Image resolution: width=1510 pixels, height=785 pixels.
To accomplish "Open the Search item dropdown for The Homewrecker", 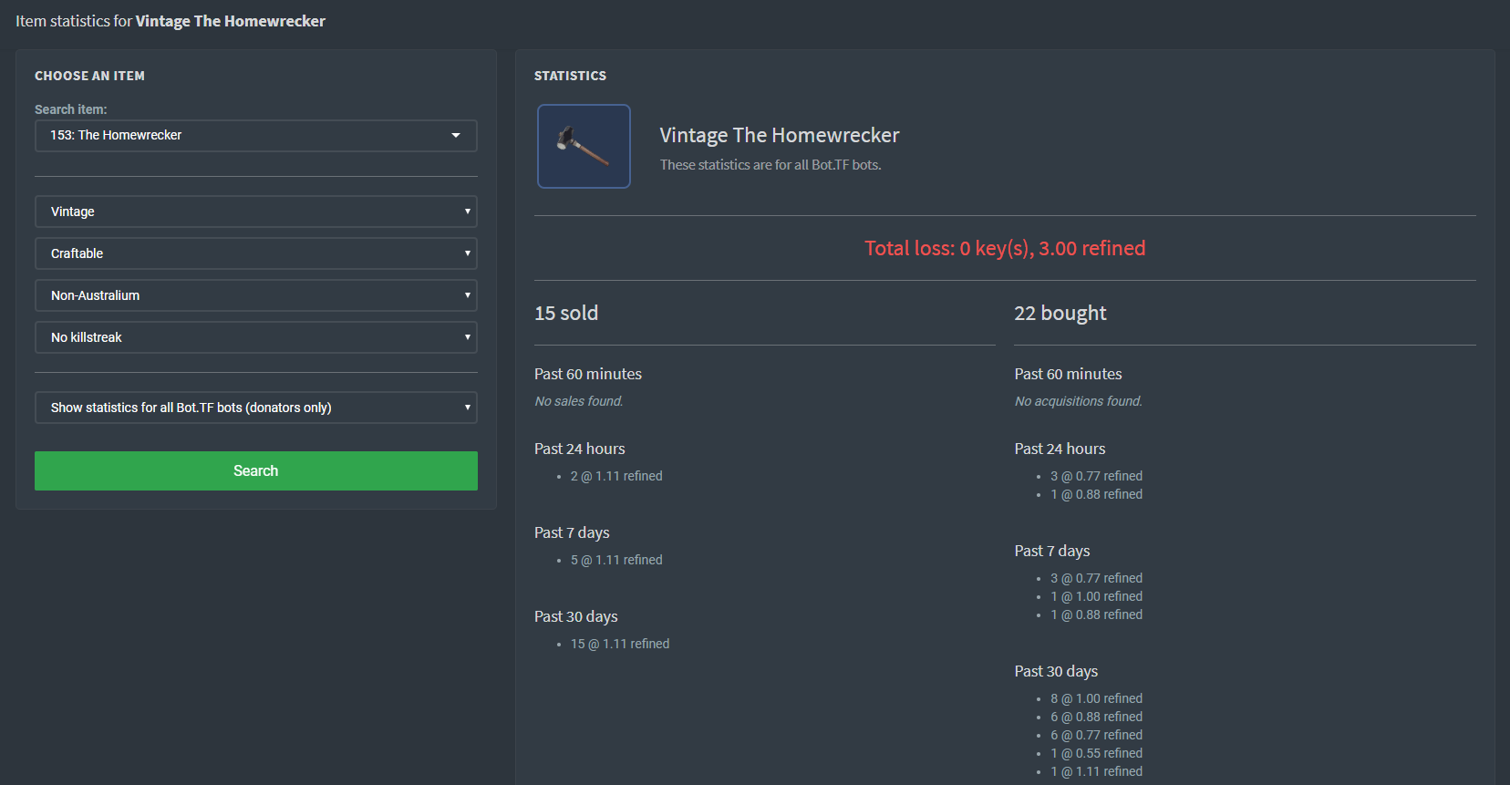I will point(255,136).
